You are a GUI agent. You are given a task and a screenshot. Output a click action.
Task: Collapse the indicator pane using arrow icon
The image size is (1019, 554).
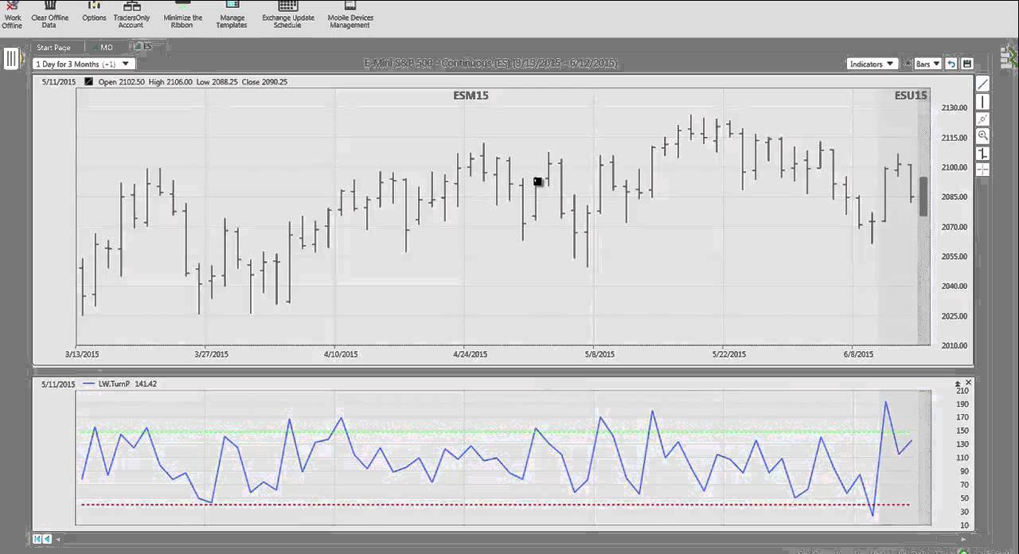(958, 384)
